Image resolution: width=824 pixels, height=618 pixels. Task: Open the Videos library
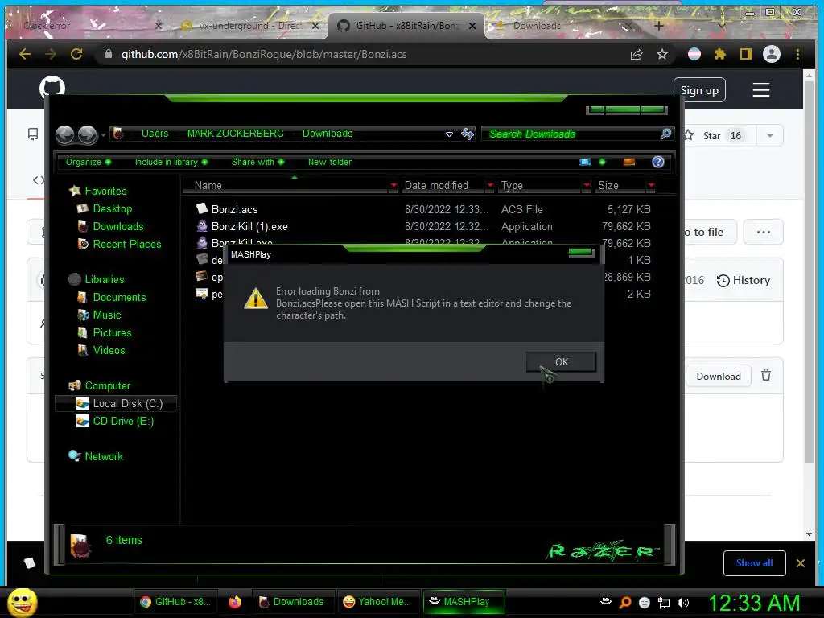(x=109, y=351)
